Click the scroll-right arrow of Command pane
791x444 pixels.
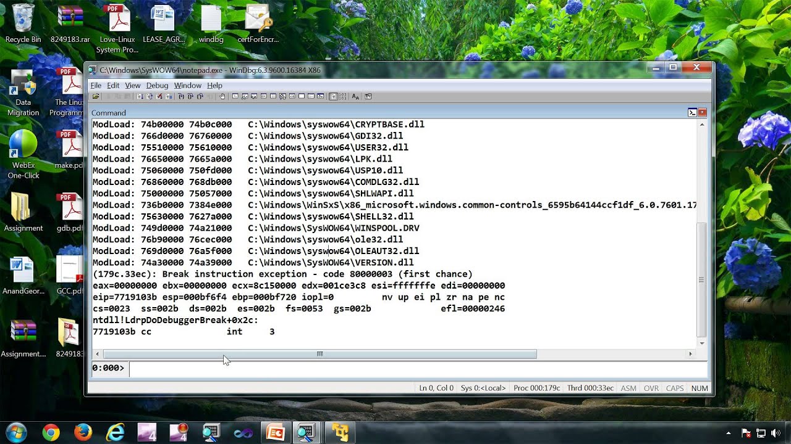(690, 354)
